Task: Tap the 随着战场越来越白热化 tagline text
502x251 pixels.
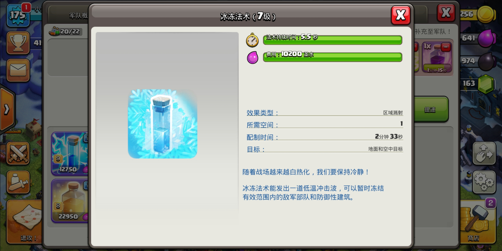Action: point(305,172)
